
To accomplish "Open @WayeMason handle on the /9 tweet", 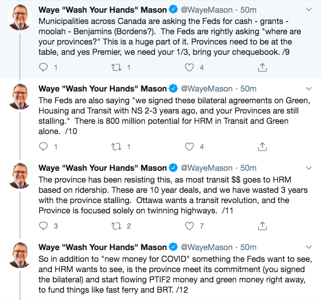I will pyautogui.click(x=207, y=9).
